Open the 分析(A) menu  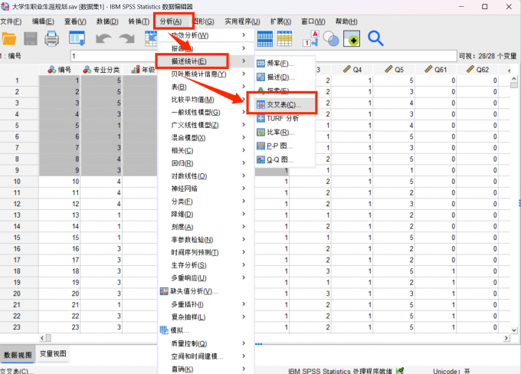(x=171, y=21)
